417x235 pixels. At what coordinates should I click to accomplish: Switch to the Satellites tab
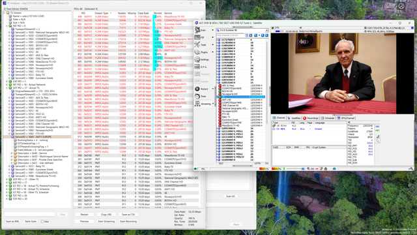pyautogui.click(x=294, y=118)
